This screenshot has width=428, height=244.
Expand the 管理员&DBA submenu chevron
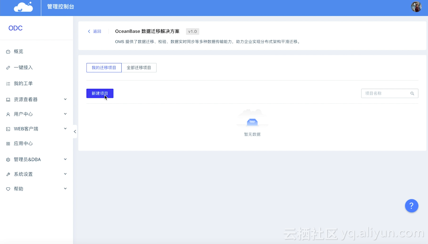click(x=65, y=159)
